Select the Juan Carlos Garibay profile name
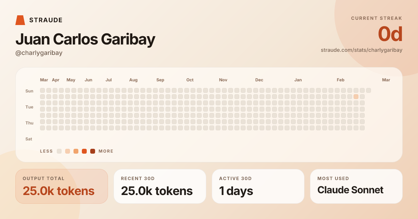Image resolution: width=418 pixels, height=219 pixels. [x=85, y=39]
